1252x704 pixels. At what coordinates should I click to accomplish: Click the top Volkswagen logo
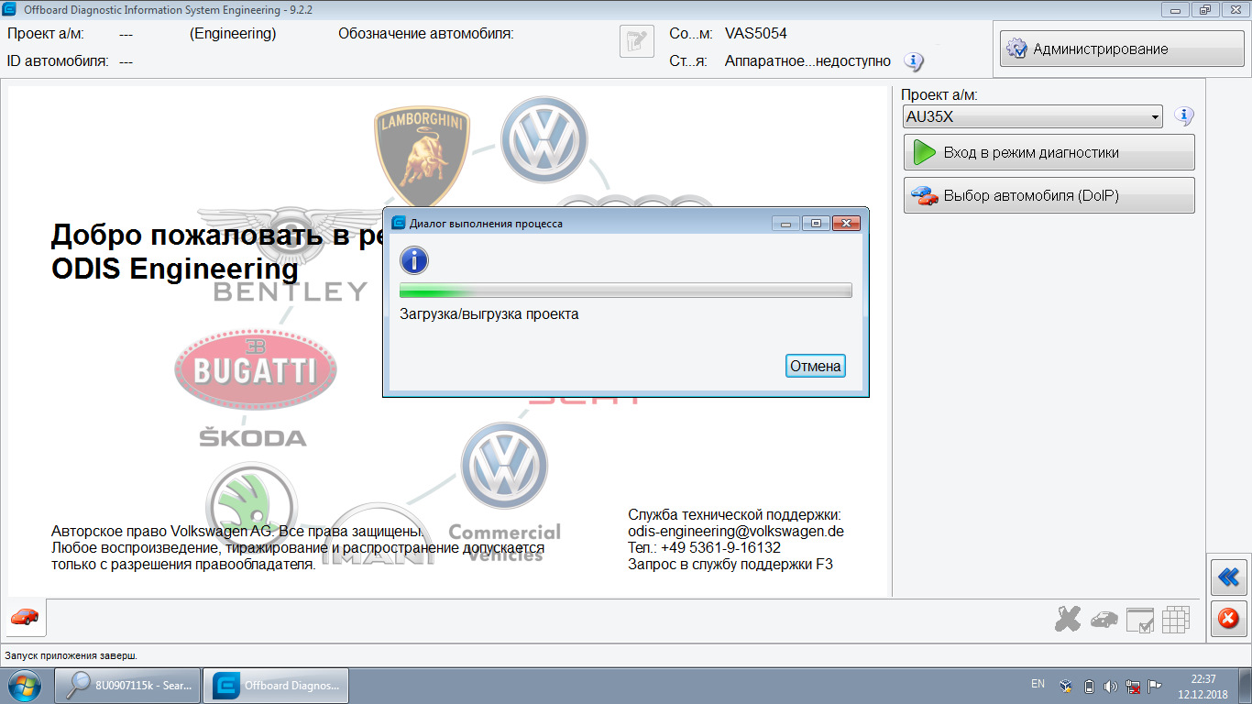coord(544,140)
